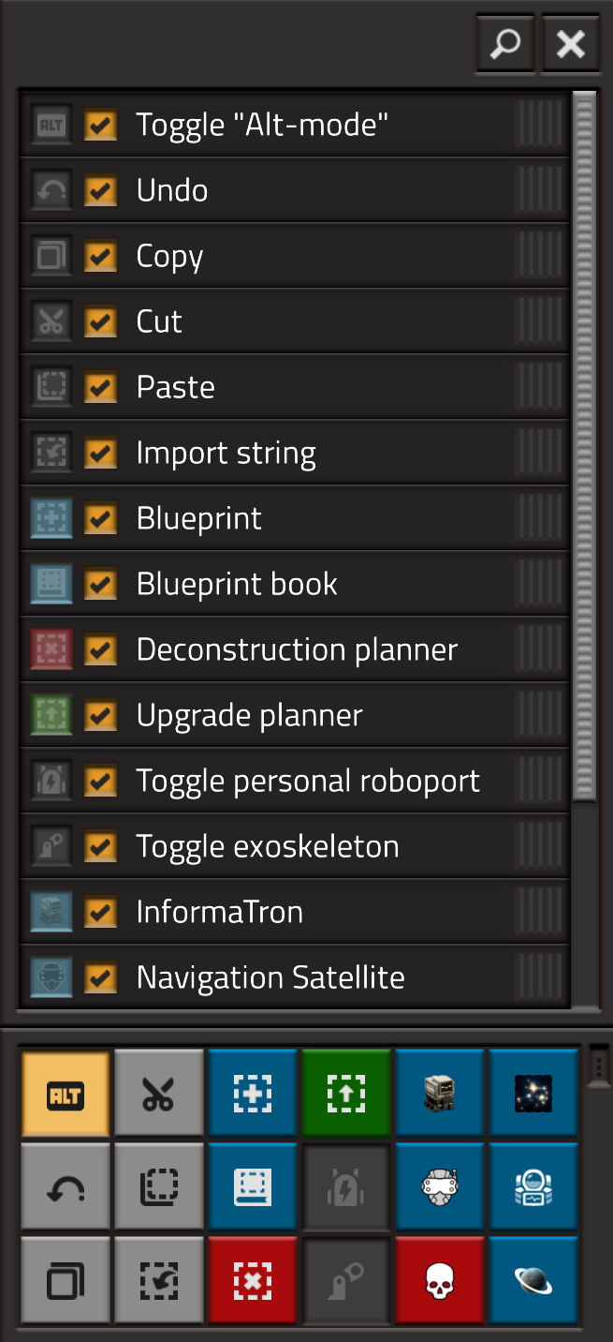Click the shortcut list's vertical scrollbar thumb

click(x=585, y=446)
